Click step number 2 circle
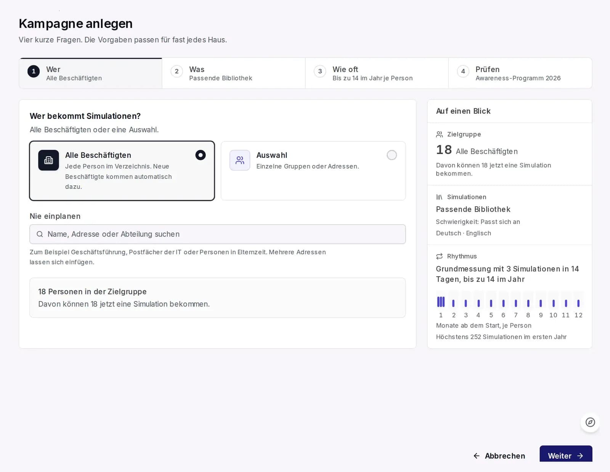 coord(177,71)
